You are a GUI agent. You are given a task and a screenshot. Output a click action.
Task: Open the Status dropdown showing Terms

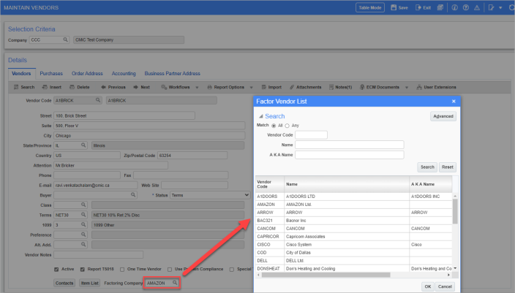210,195
